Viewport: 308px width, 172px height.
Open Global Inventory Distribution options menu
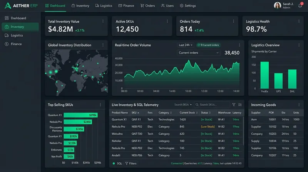click(x=103, y=45)
